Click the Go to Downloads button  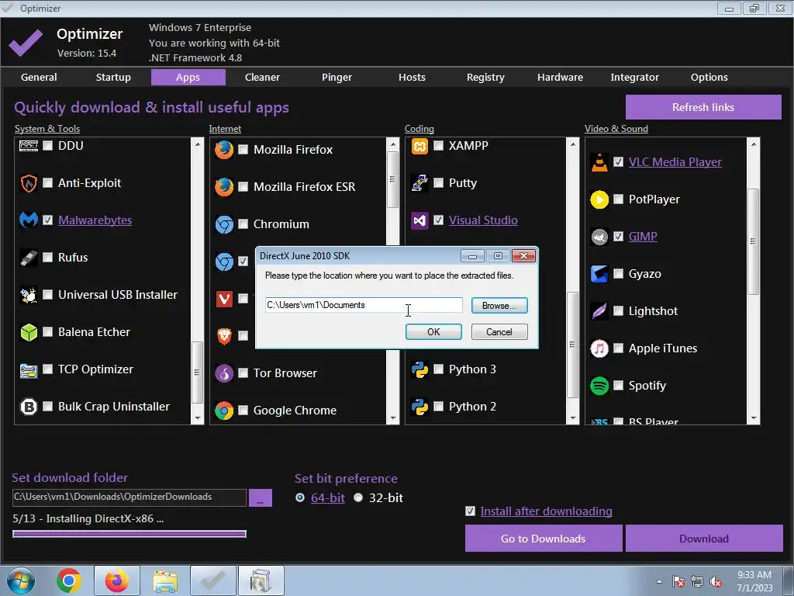(x=544, y=539)
